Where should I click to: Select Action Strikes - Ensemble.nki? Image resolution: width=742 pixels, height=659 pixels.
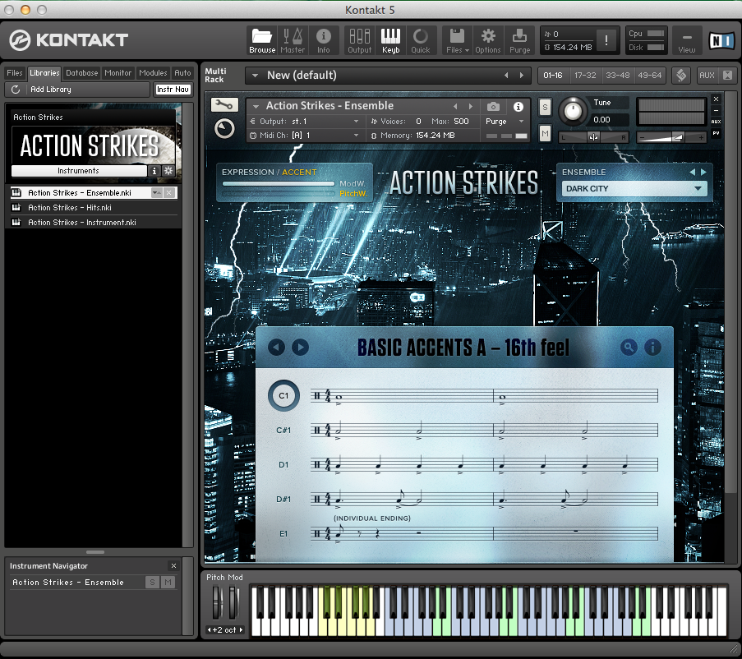[x=80, y=193]
